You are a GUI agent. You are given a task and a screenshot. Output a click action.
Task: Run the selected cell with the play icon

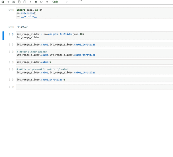coord(30,2)
